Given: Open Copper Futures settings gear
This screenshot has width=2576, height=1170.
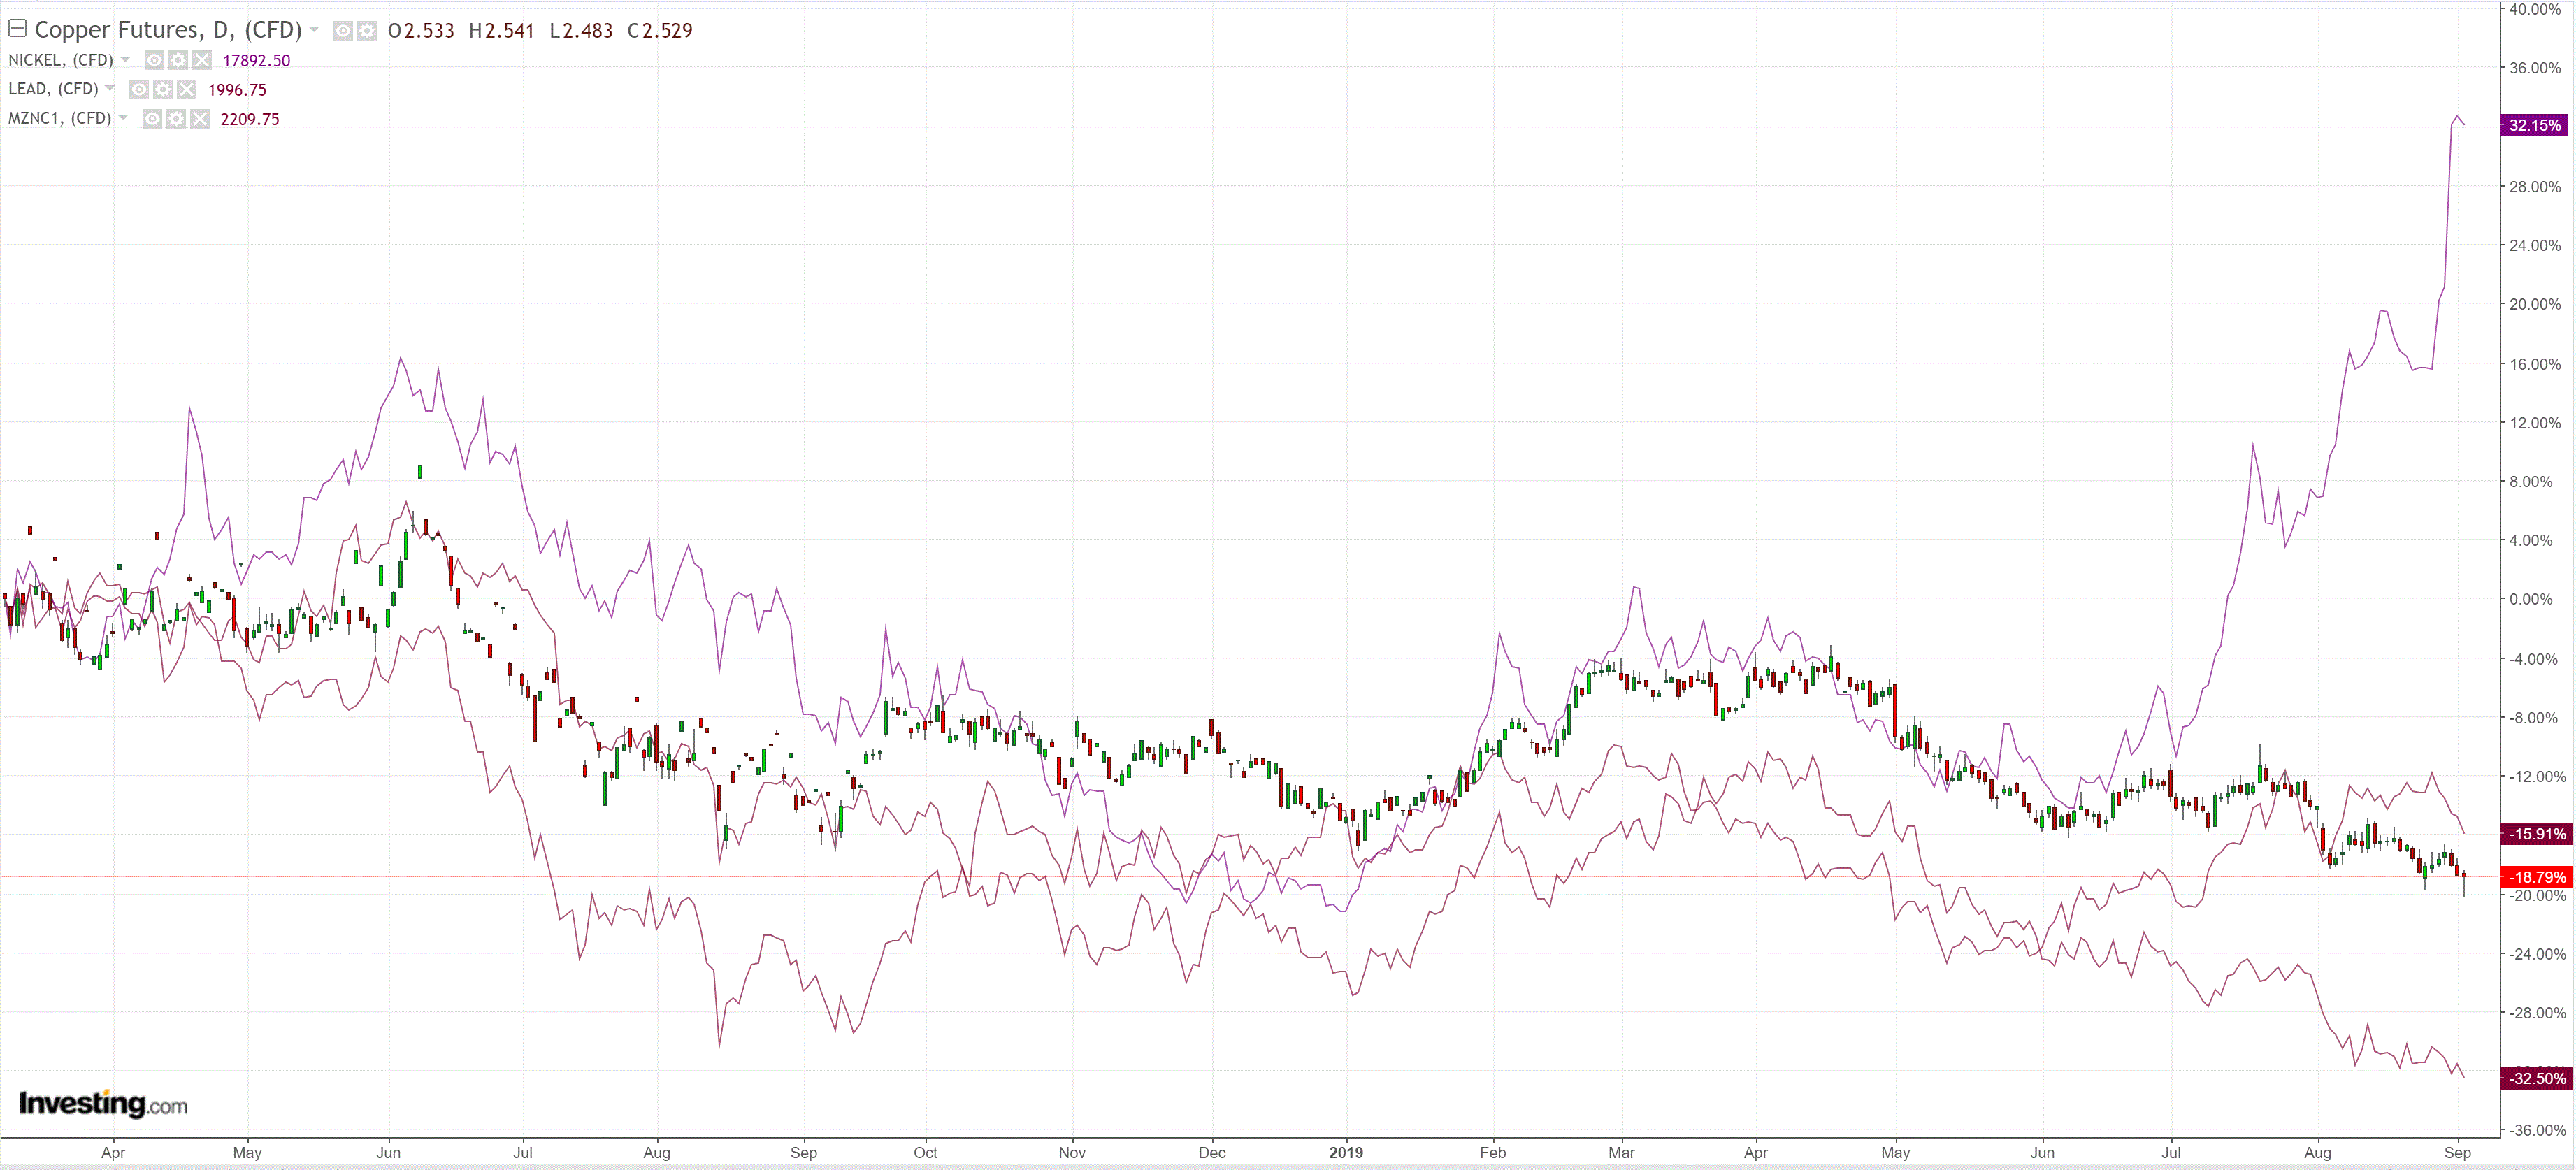Looking at the screenshot, I should (x=367, y=31).
